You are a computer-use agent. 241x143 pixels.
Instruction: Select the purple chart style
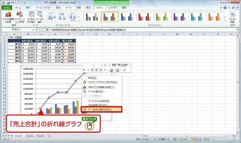[x=180, y=17]
